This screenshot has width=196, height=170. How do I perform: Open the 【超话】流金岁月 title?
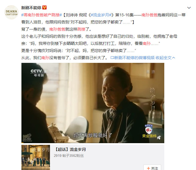(x=70, y=149)
